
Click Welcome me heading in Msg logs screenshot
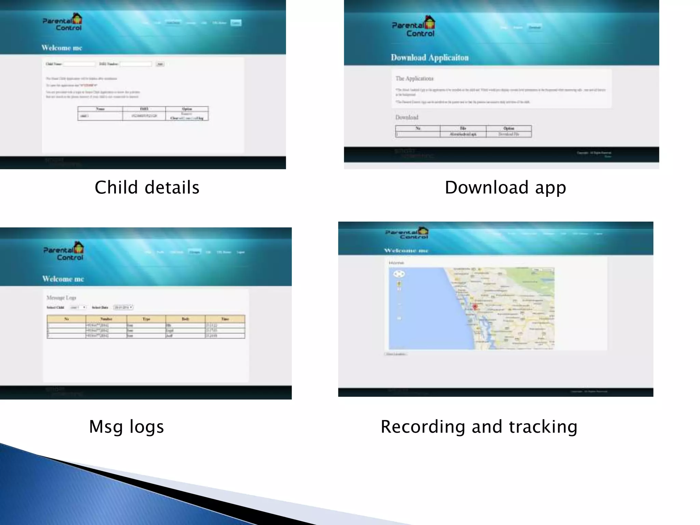63,279
